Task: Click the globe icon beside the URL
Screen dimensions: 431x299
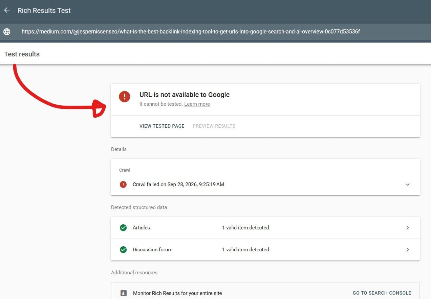Action: click(7, 32)
